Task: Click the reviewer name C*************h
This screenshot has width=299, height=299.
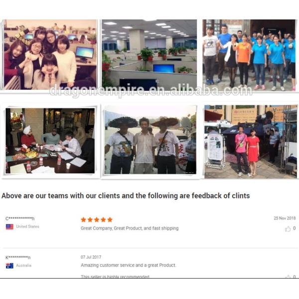Action: pyautogui.click(x=20, y=219)
